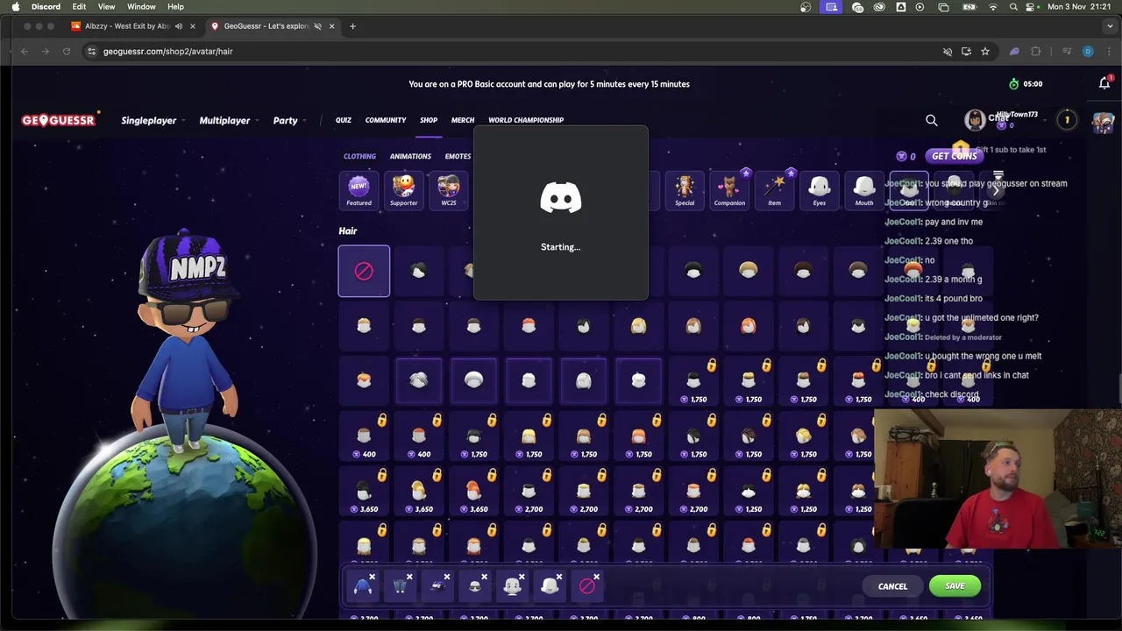The image size is (1122, 631).
Task: Save the avatar changes
Action: click(955, 586)
